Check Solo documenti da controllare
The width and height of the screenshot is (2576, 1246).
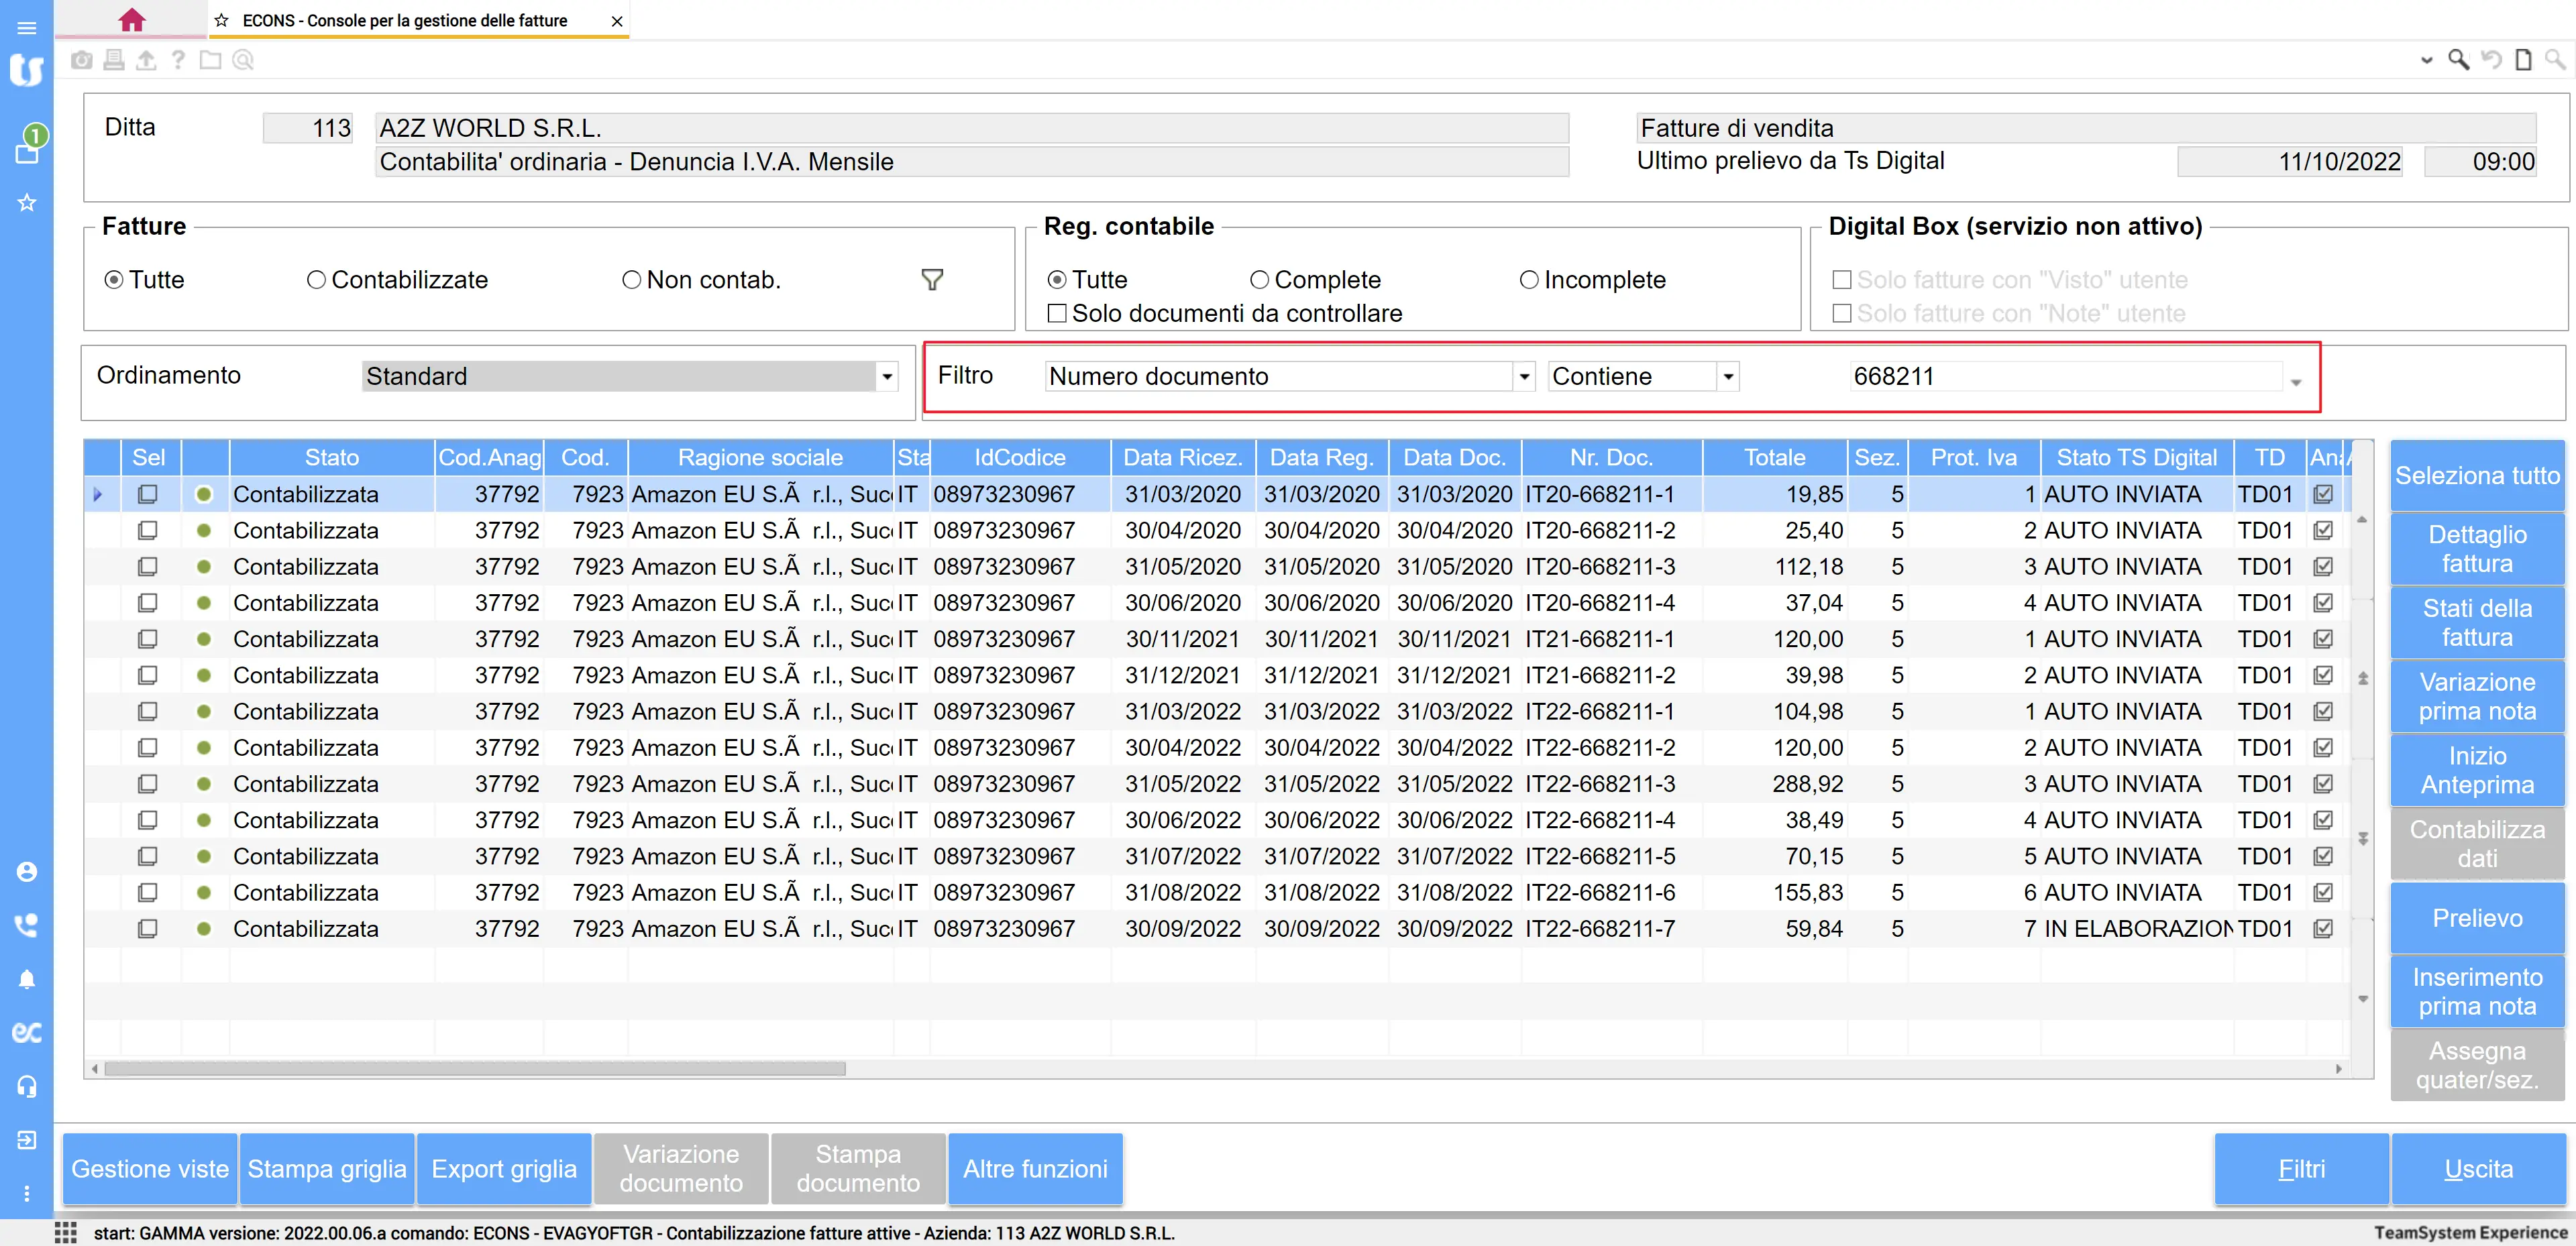1056,314
